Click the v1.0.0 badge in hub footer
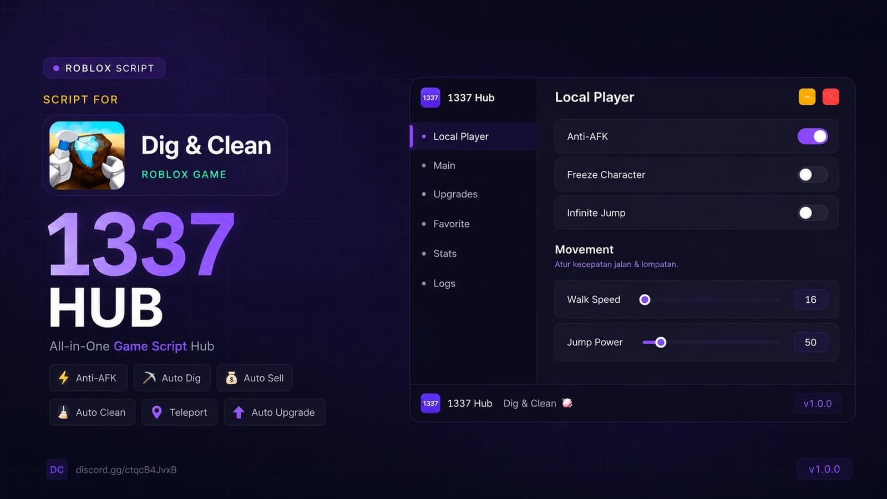887x499 pixels. 818,404
